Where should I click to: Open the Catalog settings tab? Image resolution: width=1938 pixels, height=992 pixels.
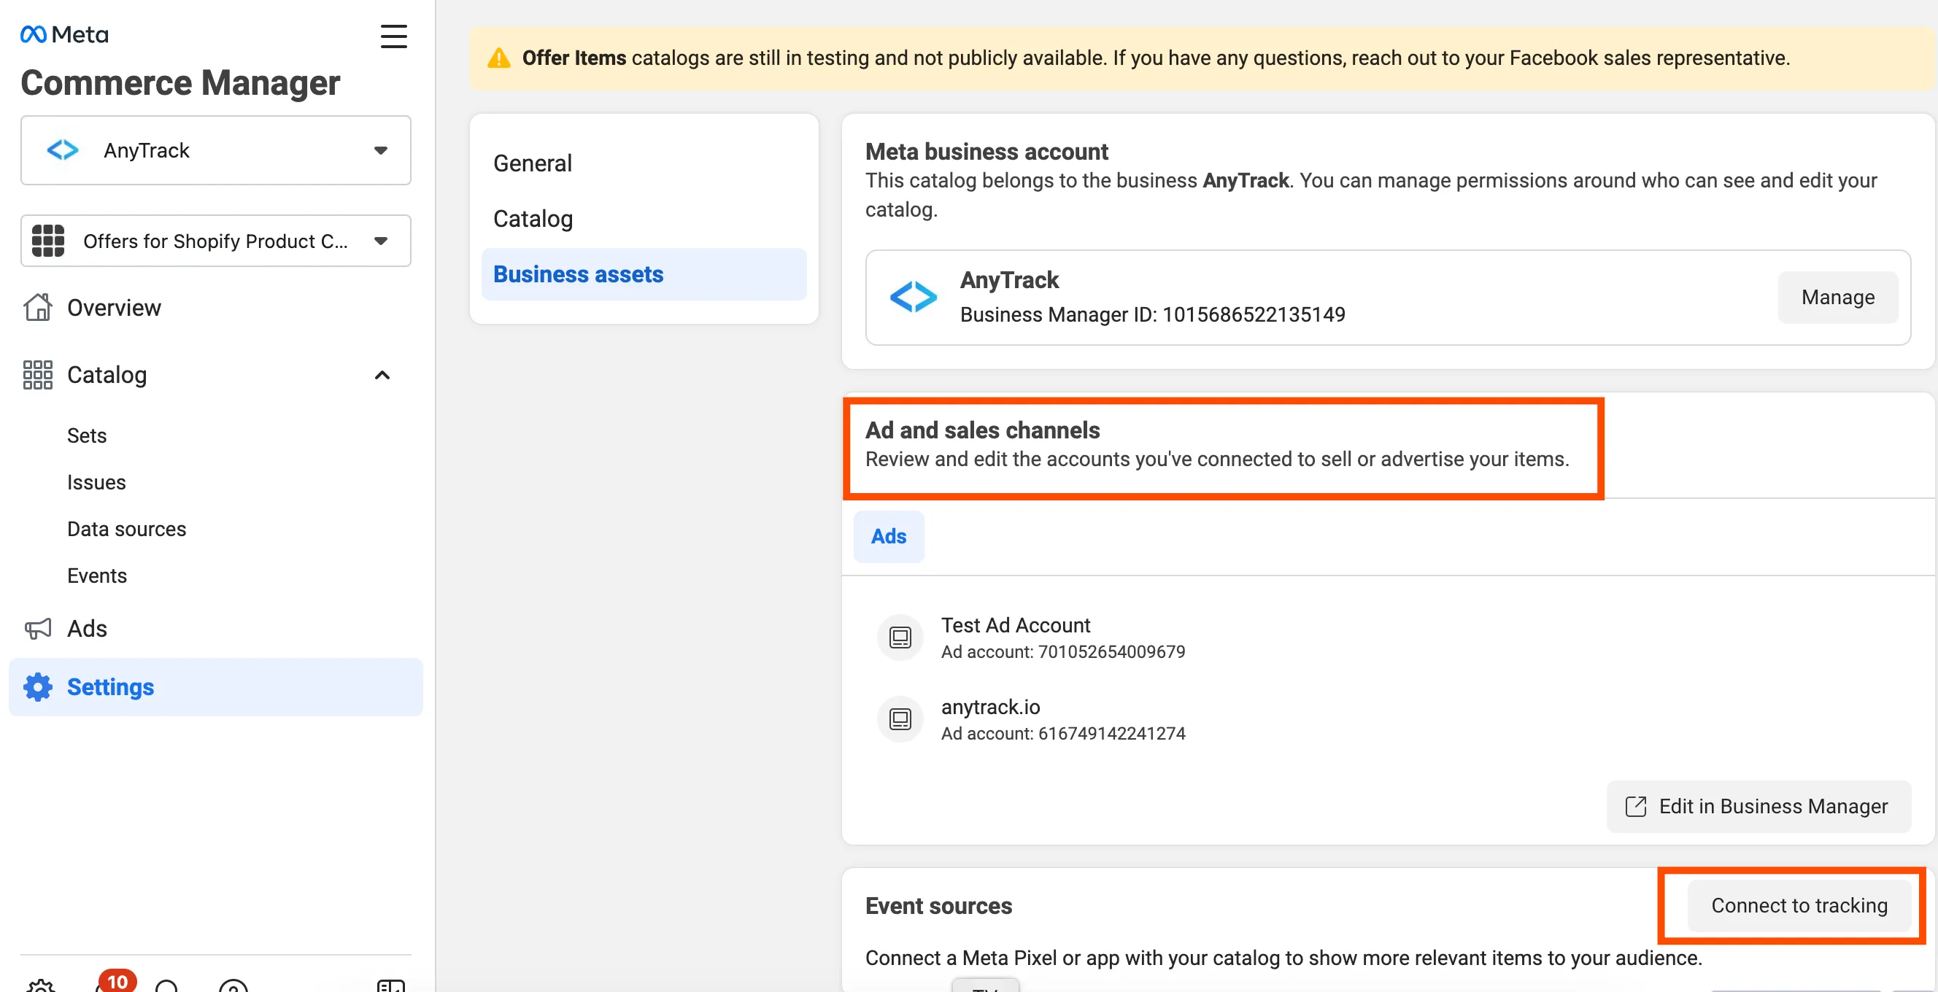click(533, 219)
